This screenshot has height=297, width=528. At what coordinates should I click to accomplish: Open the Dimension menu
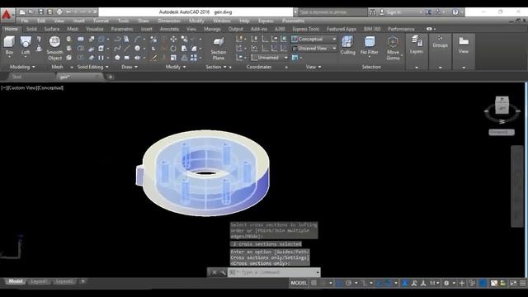point(169,21)
